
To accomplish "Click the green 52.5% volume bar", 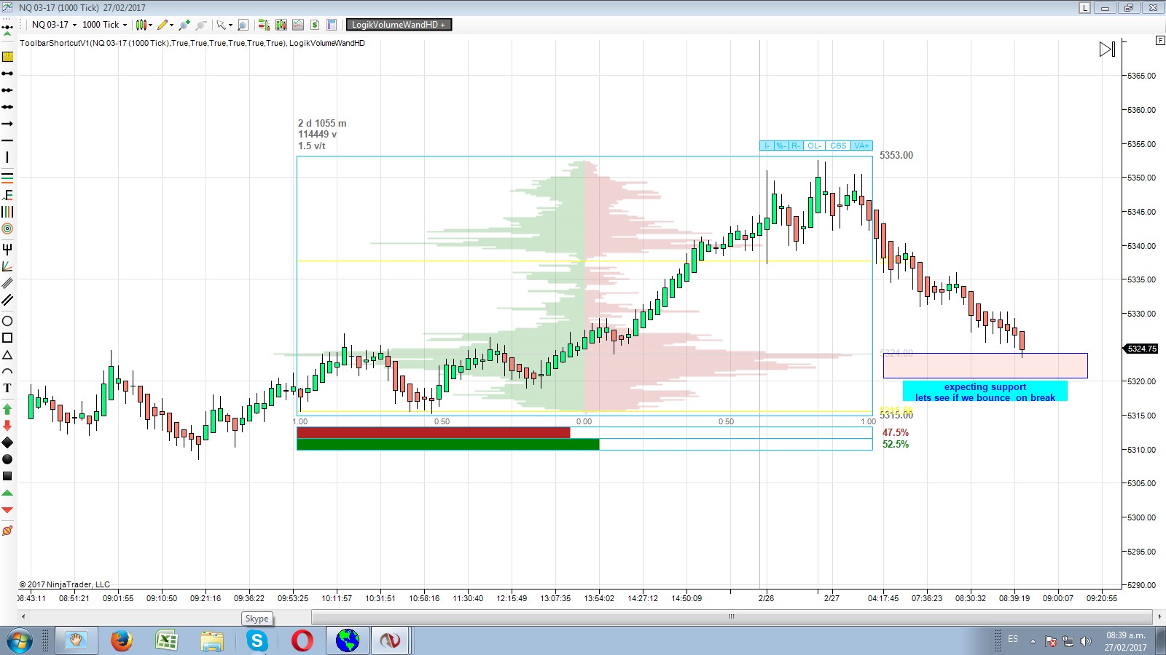I will [447, 444].
